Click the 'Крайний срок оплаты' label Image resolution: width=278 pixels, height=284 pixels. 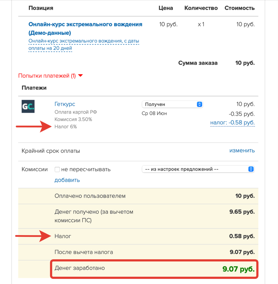coord(51,151)
